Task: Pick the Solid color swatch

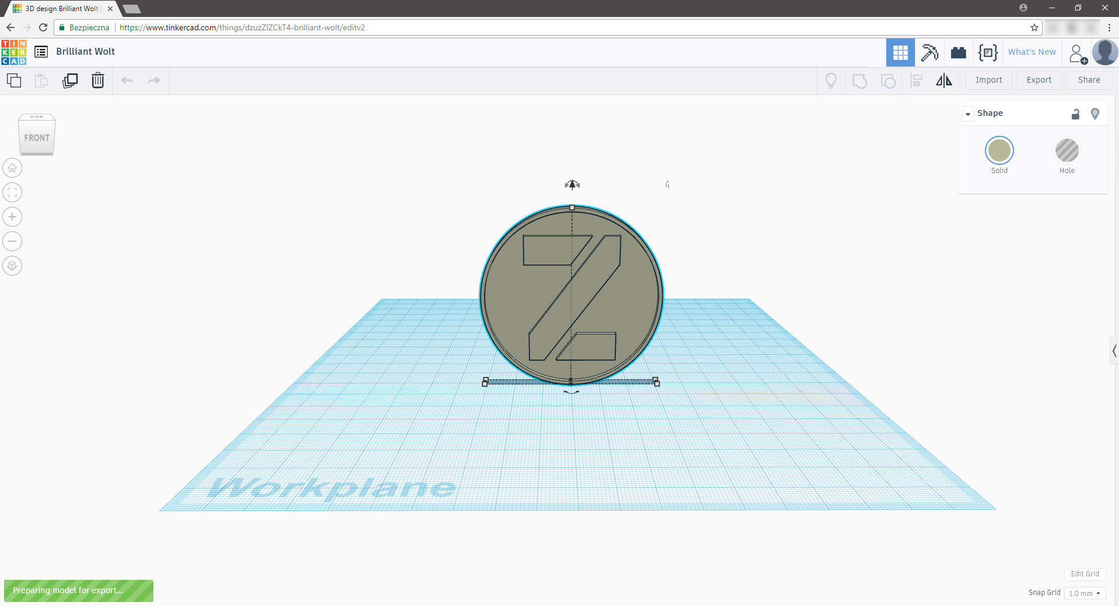Action: (x=999, y=151)
